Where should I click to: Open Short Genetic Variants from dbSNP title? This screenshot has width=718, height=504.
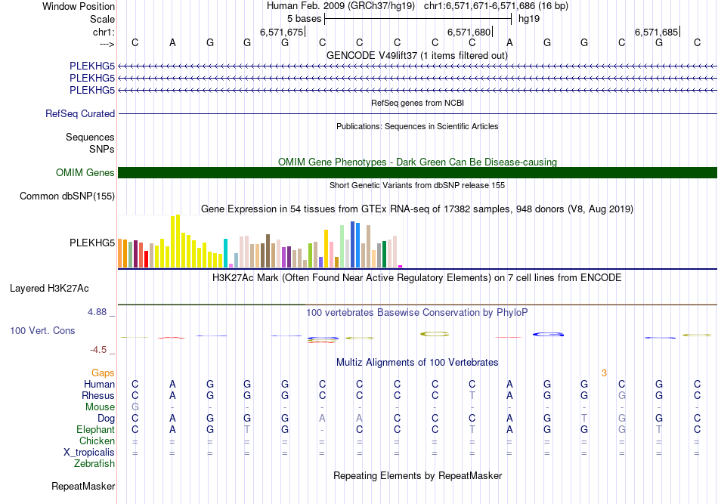[417, 185]
